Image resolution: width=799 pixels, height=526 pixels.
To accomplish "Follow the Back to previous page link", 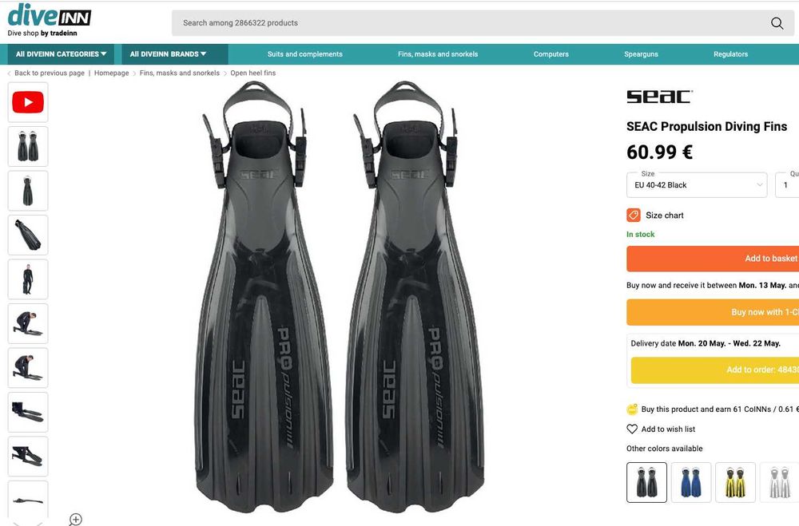I will [50, 73].
